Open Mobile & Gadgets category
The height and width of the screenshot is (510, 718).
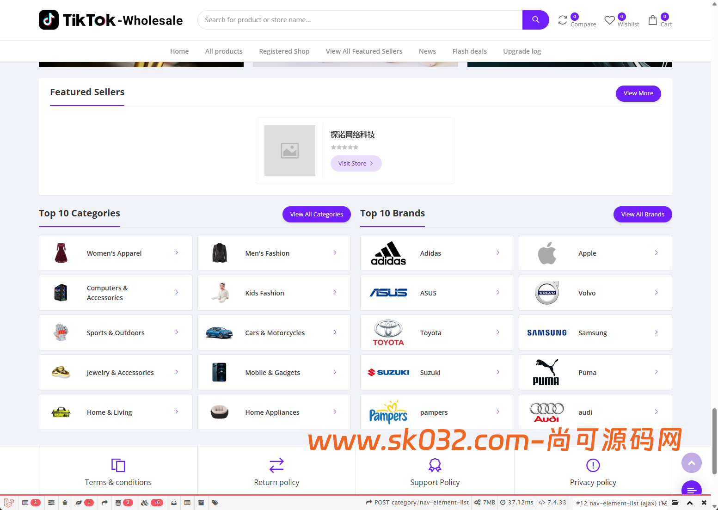[274, 372]
